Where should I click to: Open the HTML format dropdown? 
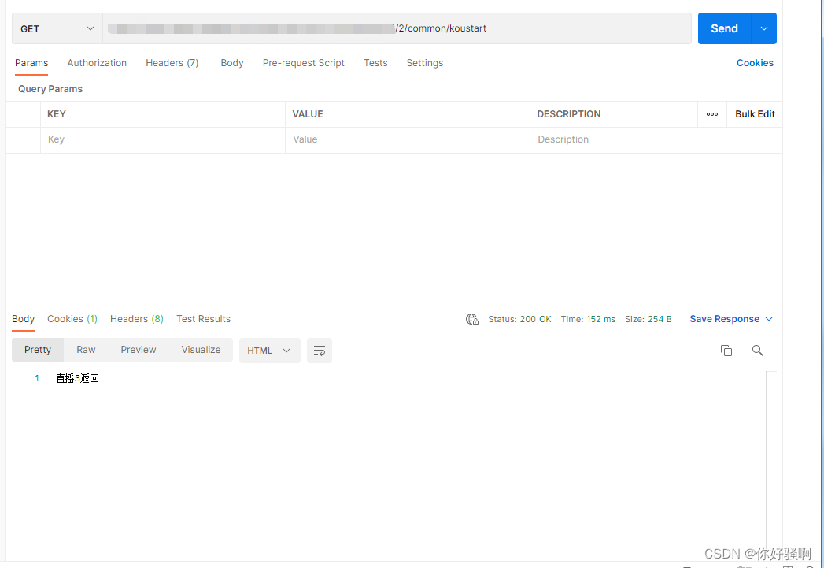pos(270,351)
